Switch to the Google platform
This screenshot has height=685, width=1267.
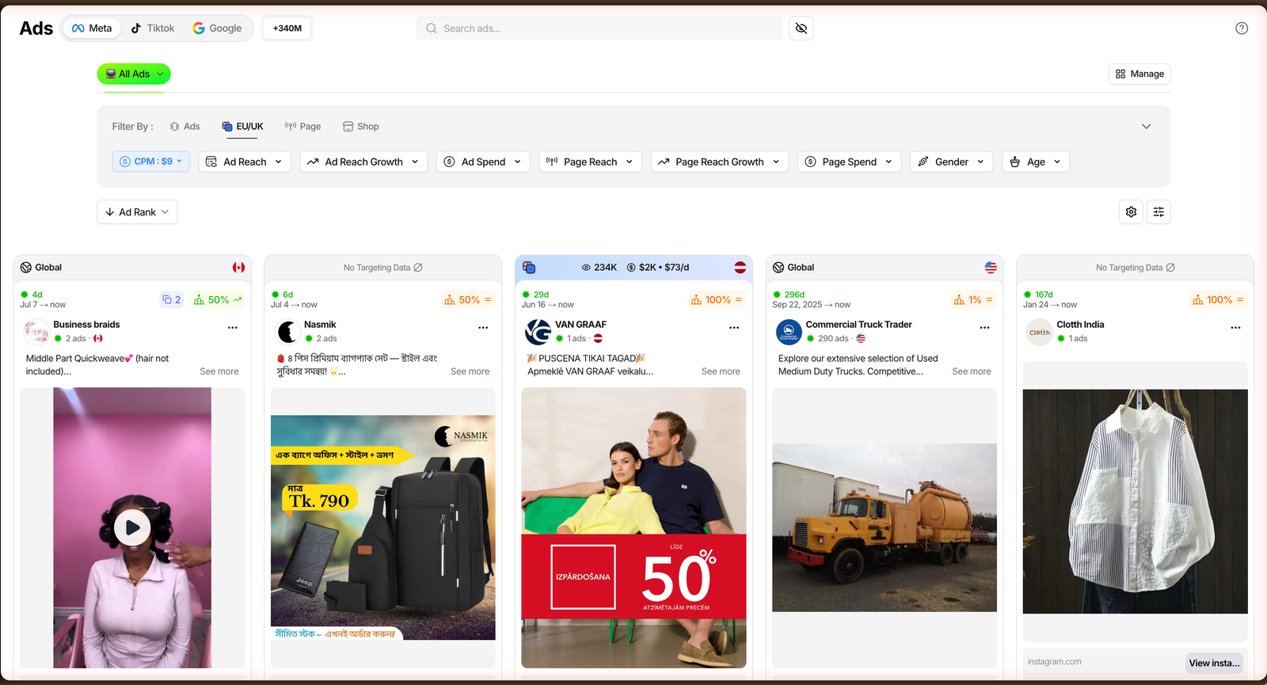217,29
